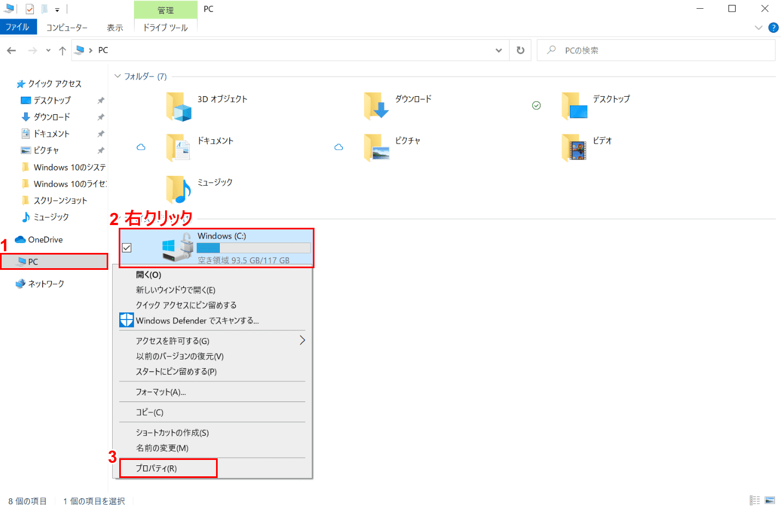The width and height of the screenshot is (781, 508).
Task: Open the customize quick access toolbar dropdown
Action: pyautogui.click(x=57, y=9)
